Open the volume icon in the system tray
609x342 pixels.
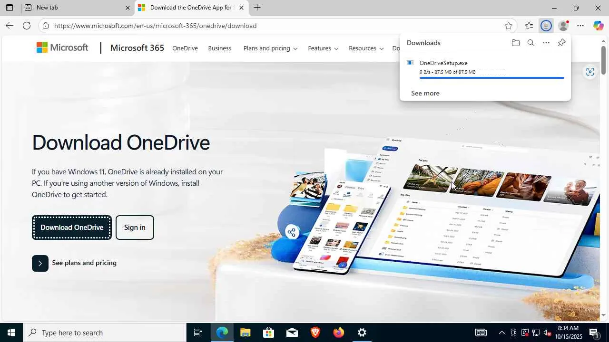click(x=547, y=332)
